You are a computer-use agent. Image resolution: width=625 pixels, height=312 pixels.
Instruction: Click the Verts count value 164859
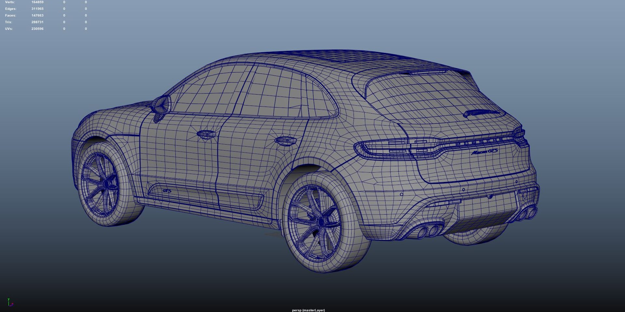point(37,2)
